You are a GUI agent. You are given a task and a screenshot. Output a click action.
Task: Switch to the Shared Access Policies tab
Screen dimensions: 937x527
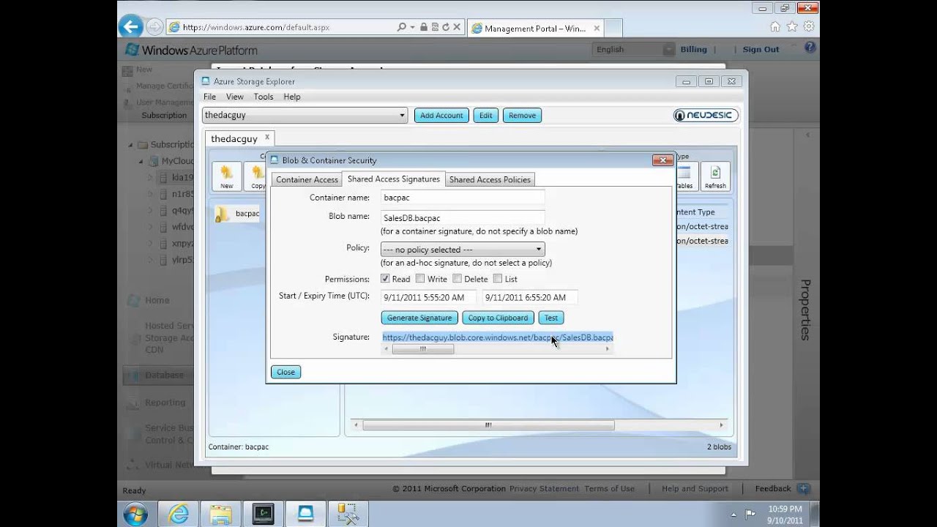[x=490, y=179]
